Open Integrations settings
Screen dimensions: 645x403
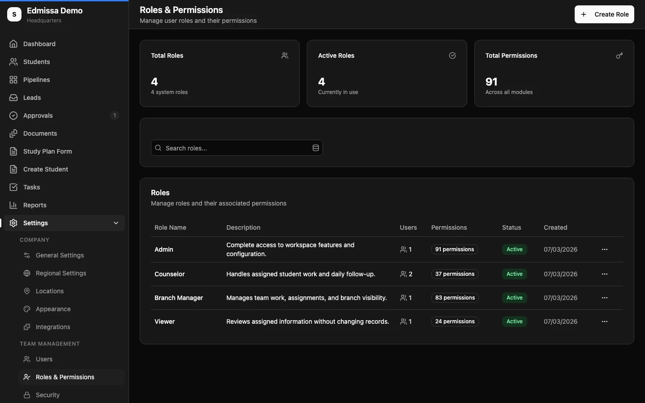[71, 327]
